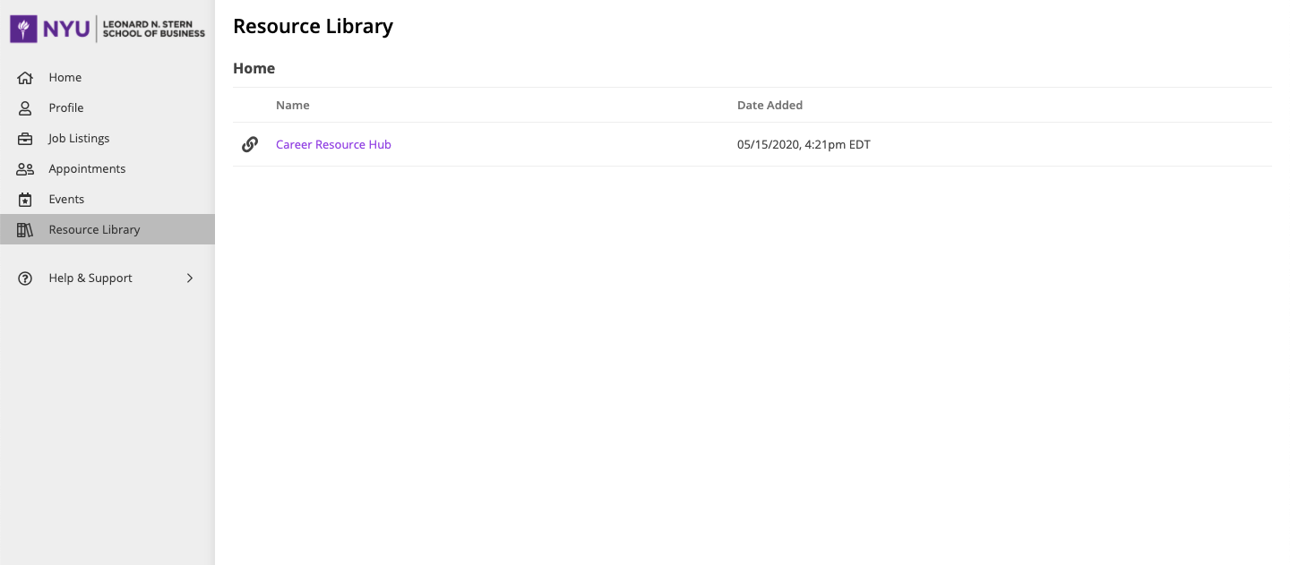Go to the Profile page

(66, 108)
